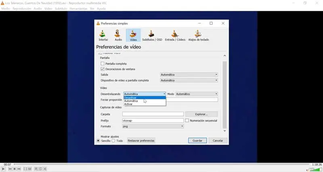Skip to previous media item
The height and width of the screenshot is (172, 323).
10,169
